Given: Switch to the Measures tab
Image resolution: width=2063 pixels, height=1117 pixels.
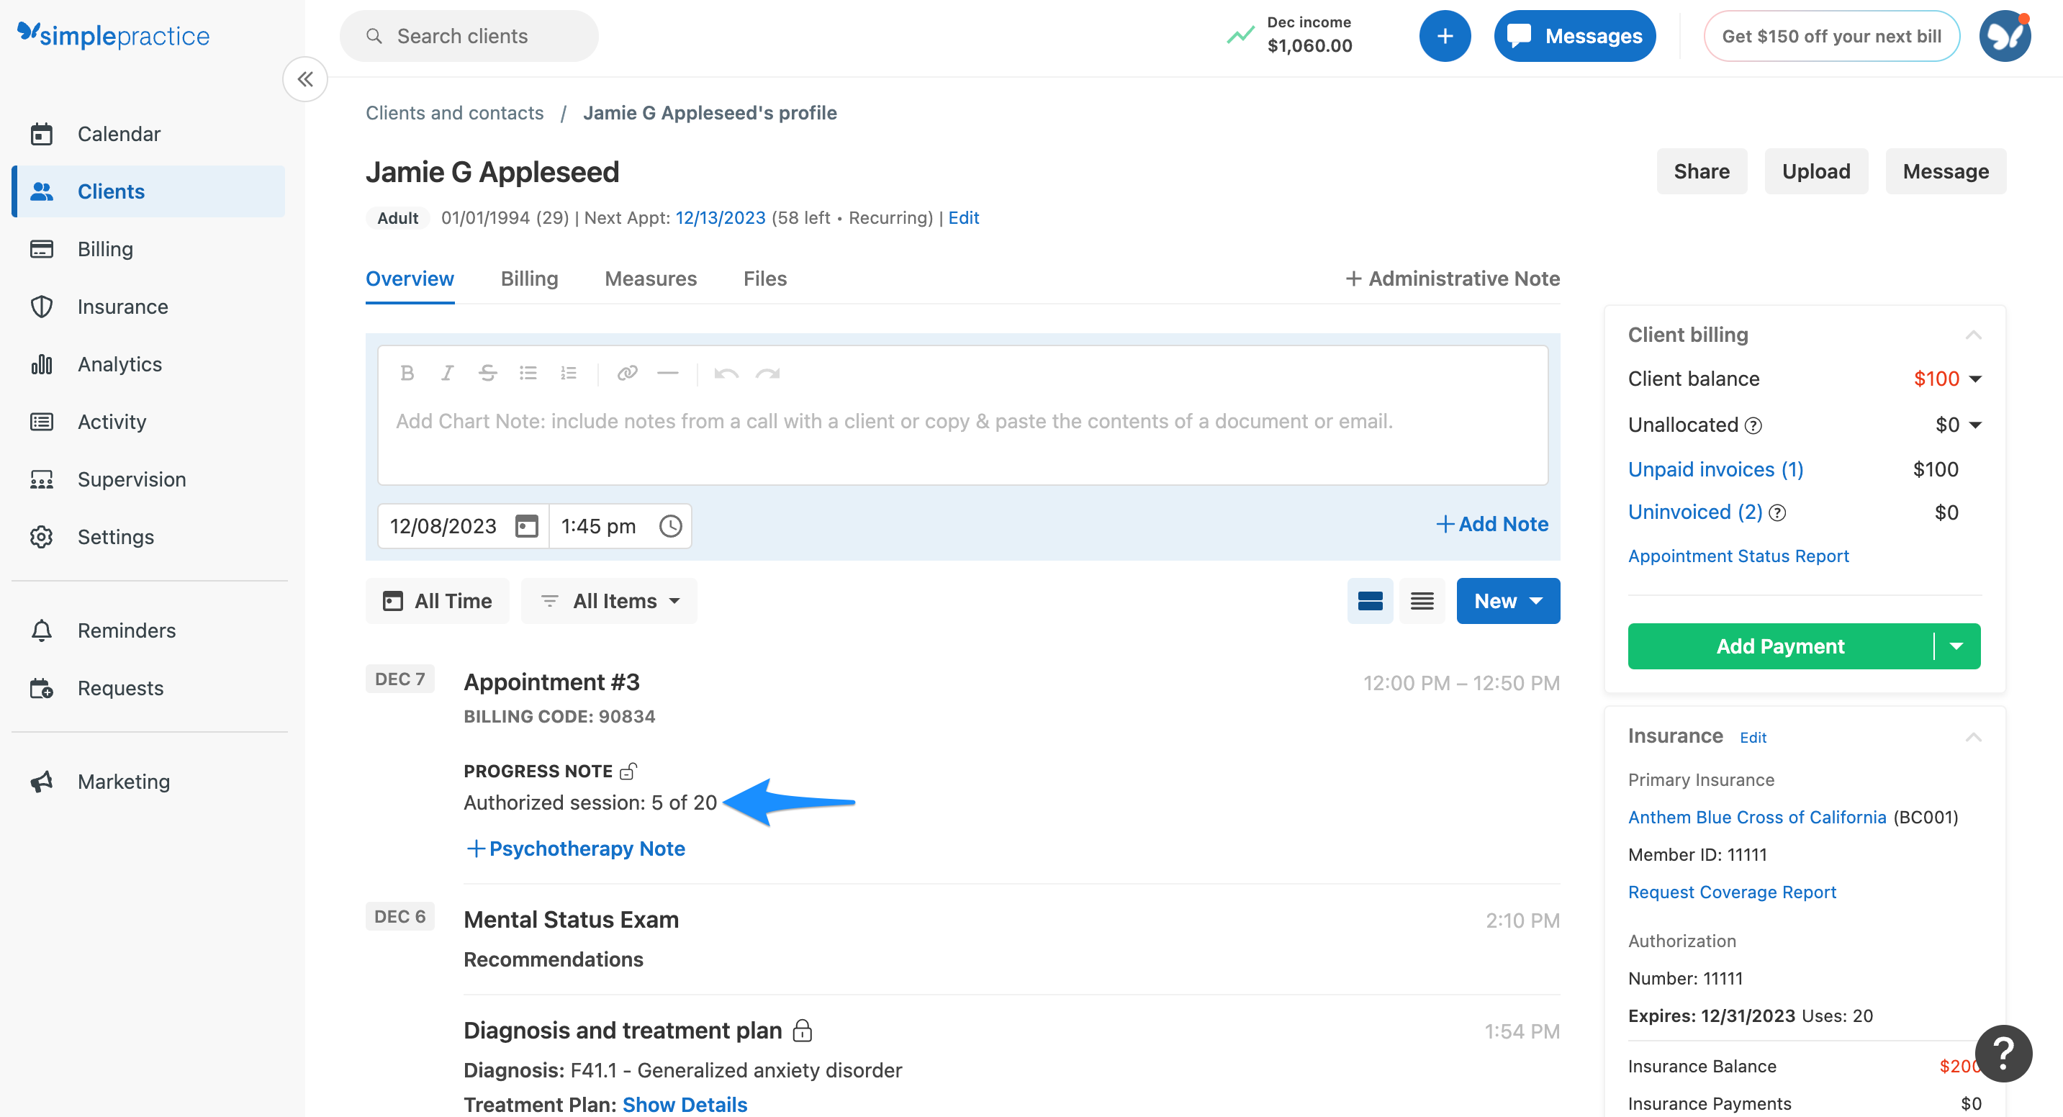Looking at the screenshot, I should 650,279.
